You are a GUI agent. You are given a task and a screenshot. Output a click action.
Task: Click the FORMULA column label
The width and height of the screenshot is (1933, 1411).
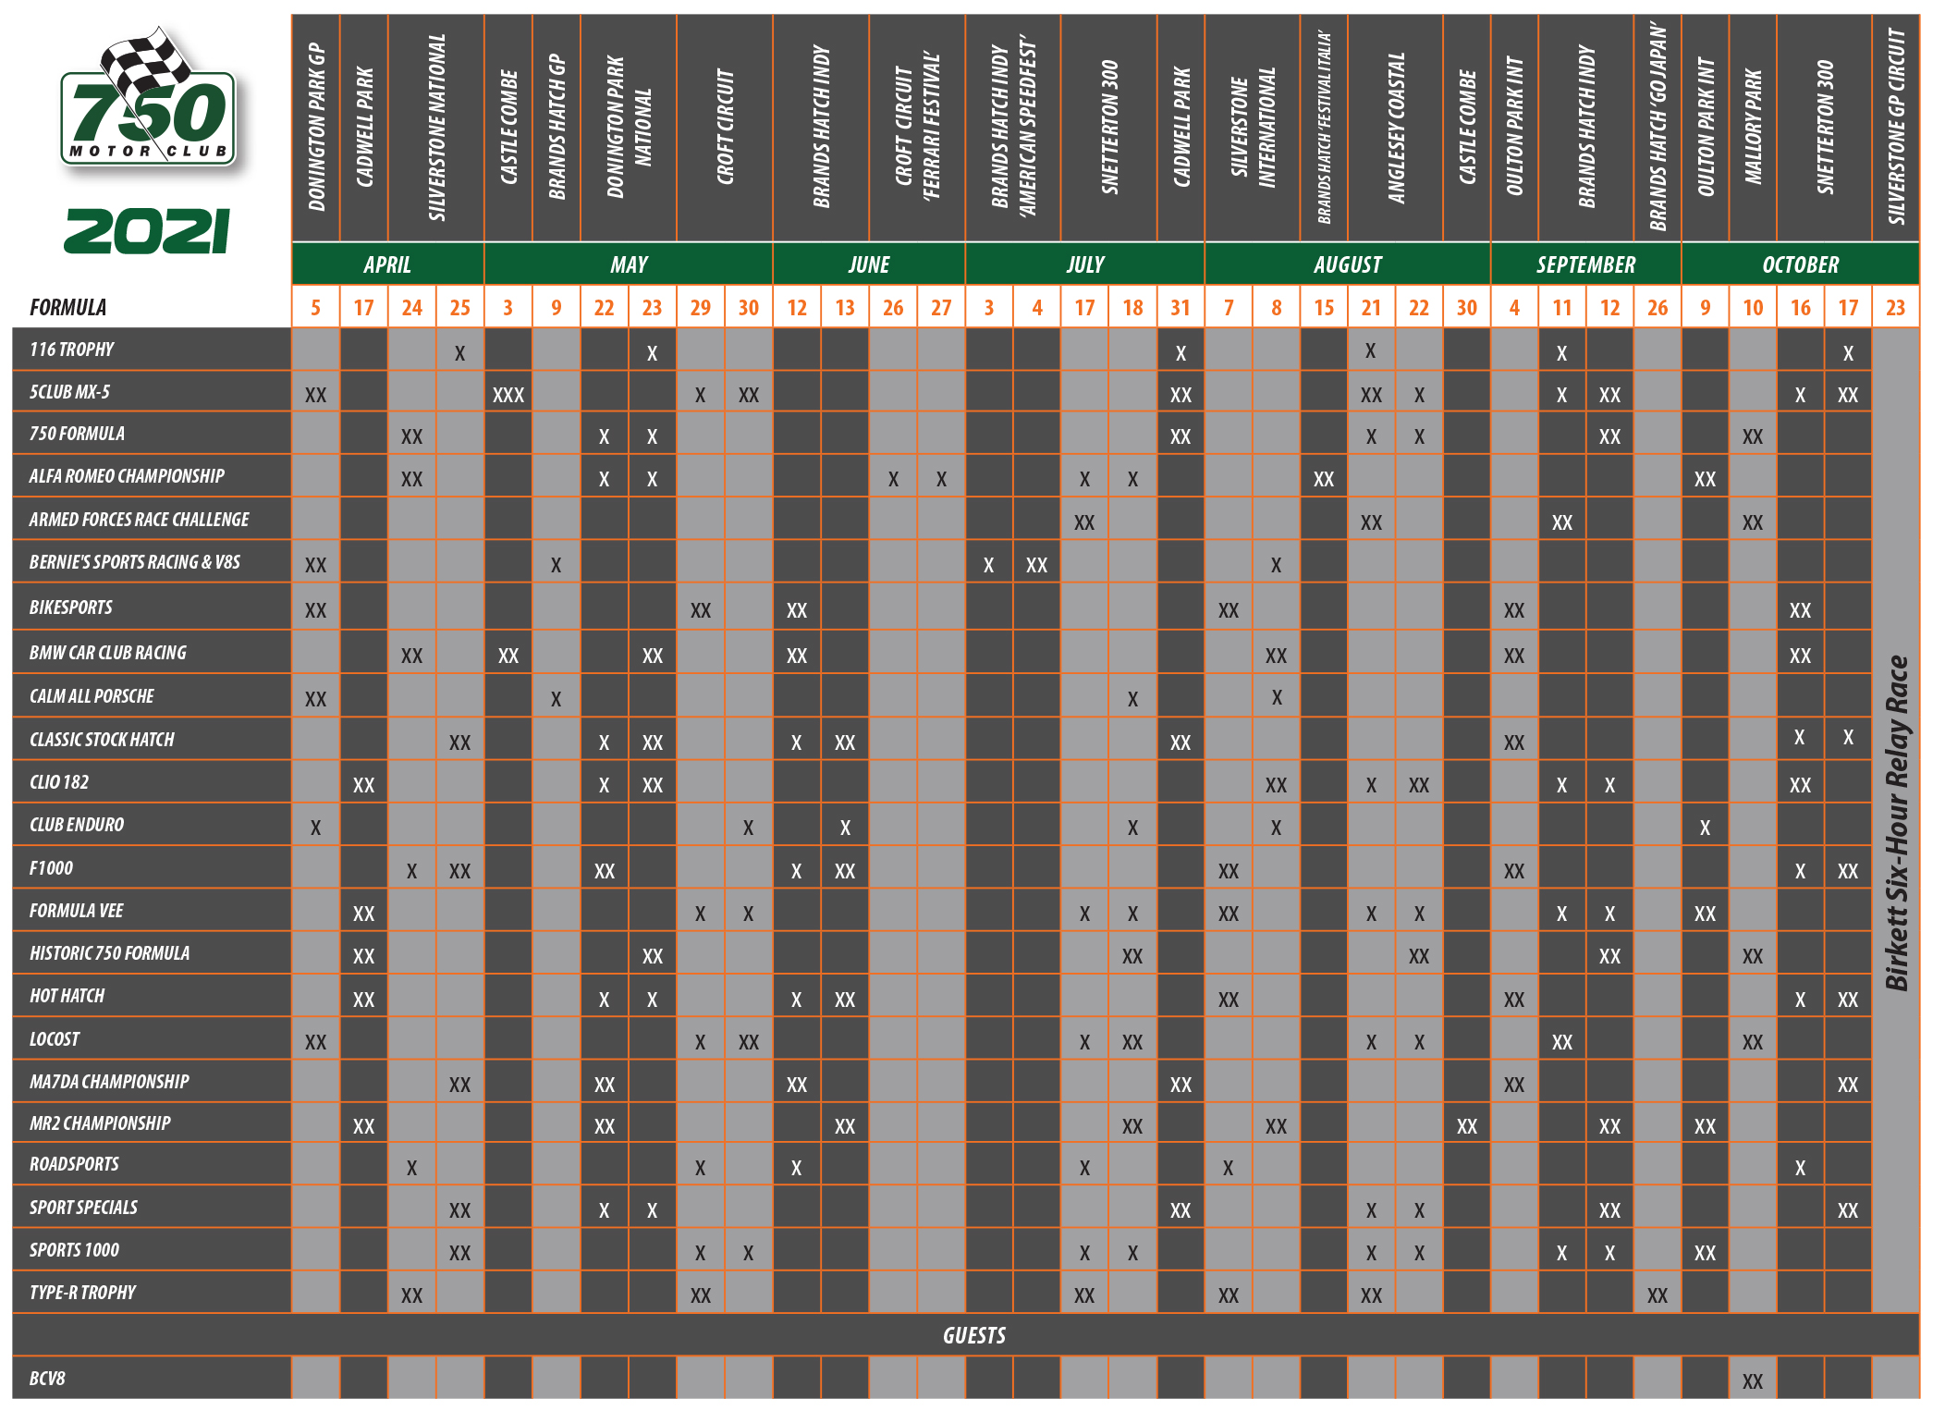tap(67, 307)
